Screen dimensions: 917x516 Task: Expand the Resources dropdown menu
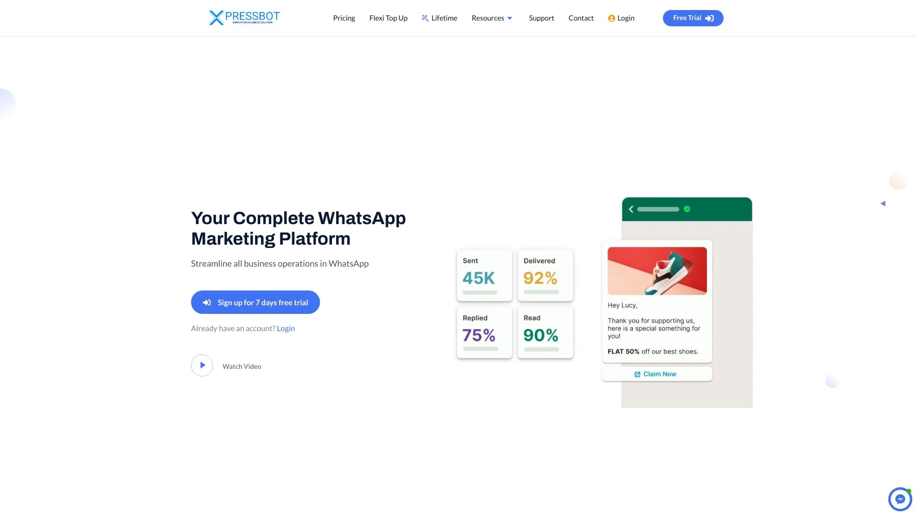tap(492, 18)
